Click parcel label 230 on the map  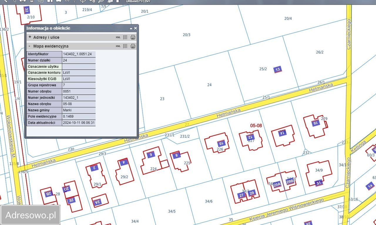pyautogui.click(x=71, y=149)
